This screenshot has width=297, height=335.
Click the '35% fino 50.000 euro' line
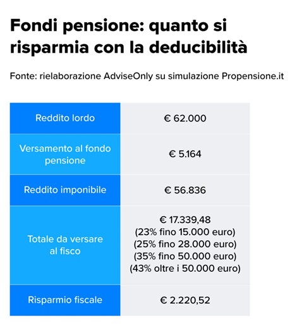coord(185,257)
